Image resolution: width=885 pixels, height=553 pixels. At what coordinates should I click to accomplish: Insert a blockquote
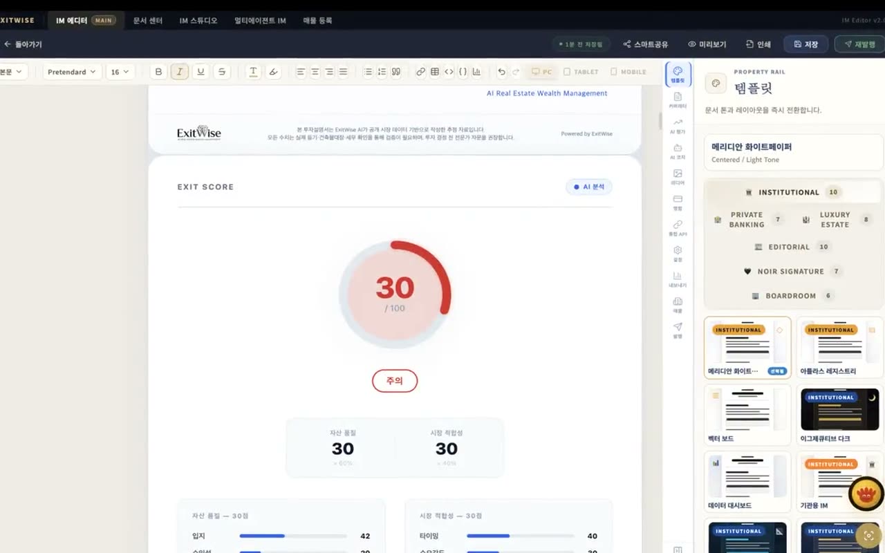pos(396,72)
